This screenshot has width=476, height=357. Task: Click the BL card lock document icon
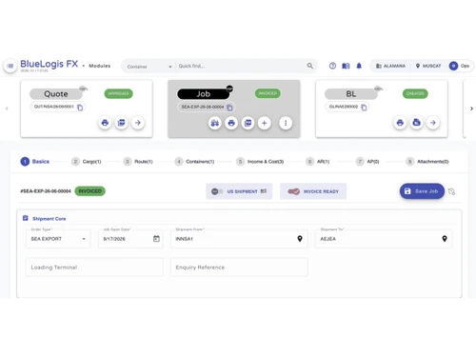pos(416,123)
